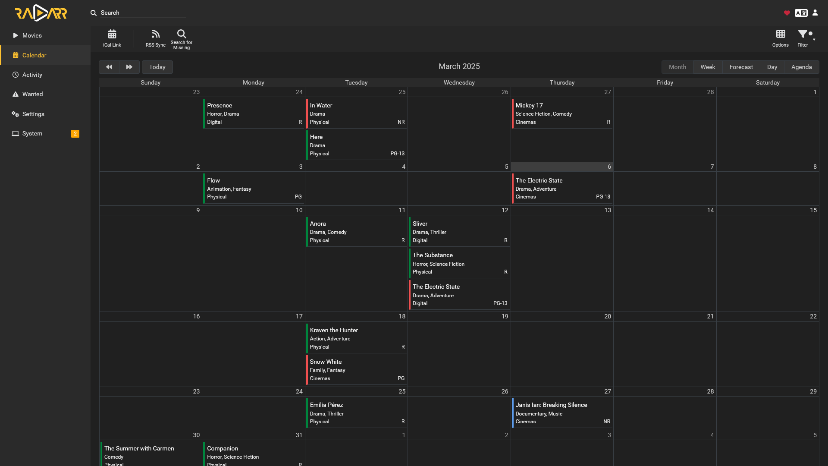
Task: Open the Flow movie entry
Action: (254, 189)
